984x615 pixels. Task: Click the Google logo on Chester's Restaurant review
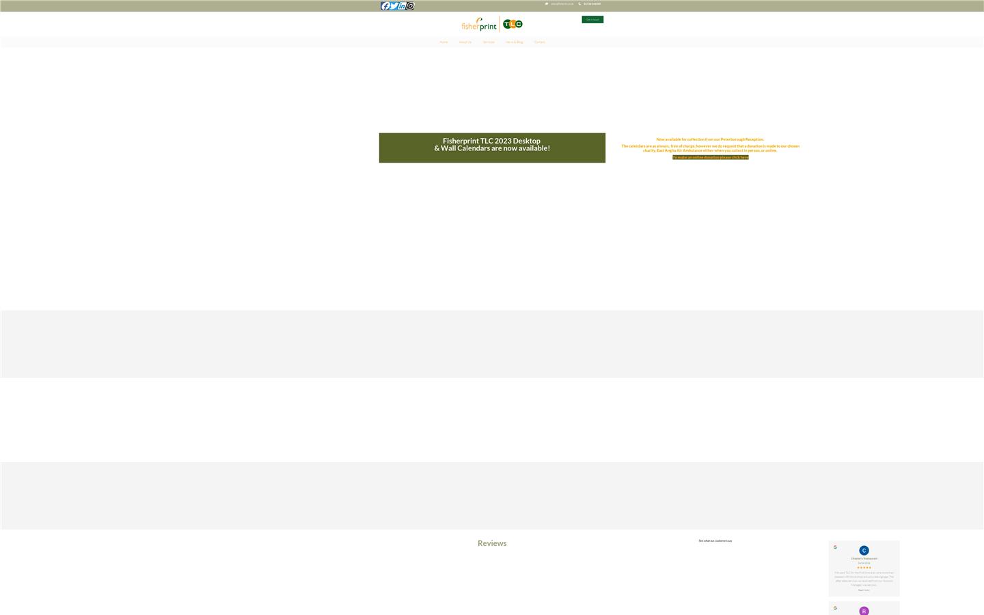tap(835, 547)
